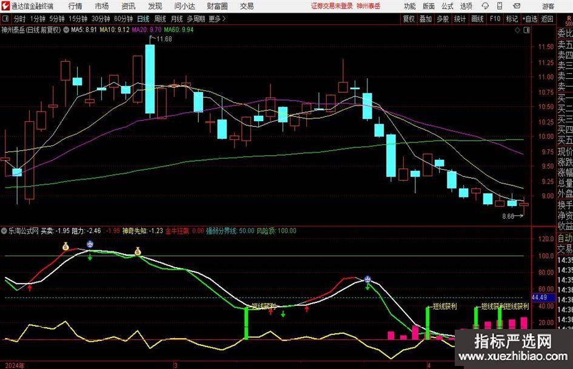The image size is (573, 369).
Task: Open the F10 company info
Action: (495, 19)
